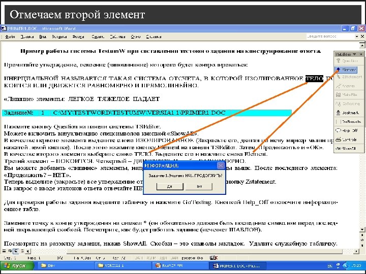Click the selected word ТЕЛО in the document
366x274 pixels.
[x=315, y=79]
